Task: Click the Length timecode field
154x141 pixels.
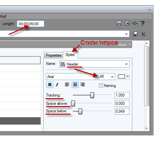Action: (x=30, y=24)
